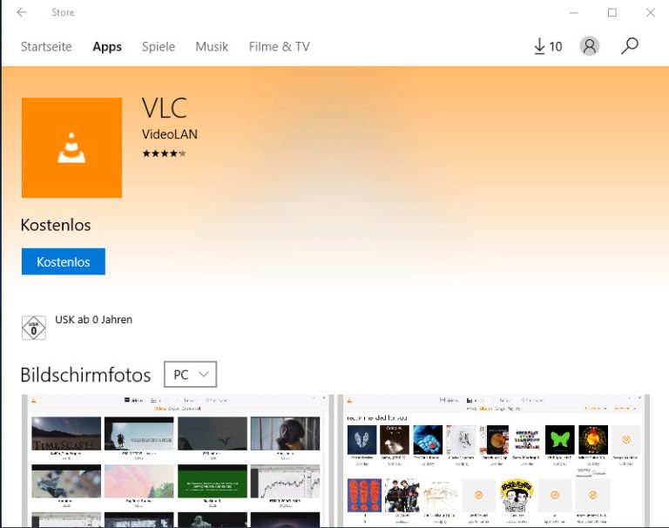This screenshot has width=669, height=528.
Task: Click the VLC app title text
Action: [x=165, y=107]
